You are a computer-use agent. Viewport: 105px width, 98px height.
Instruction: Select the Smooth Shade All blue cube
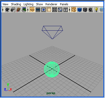pyautogui.click(x=79, y=10)
